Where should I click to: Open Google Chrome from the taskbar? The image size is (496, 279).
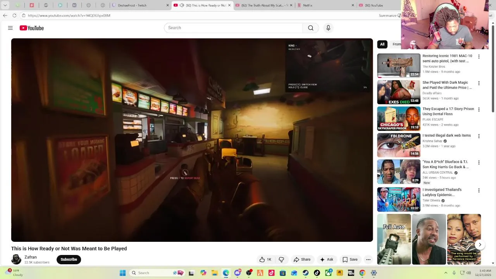click(362, 273)
